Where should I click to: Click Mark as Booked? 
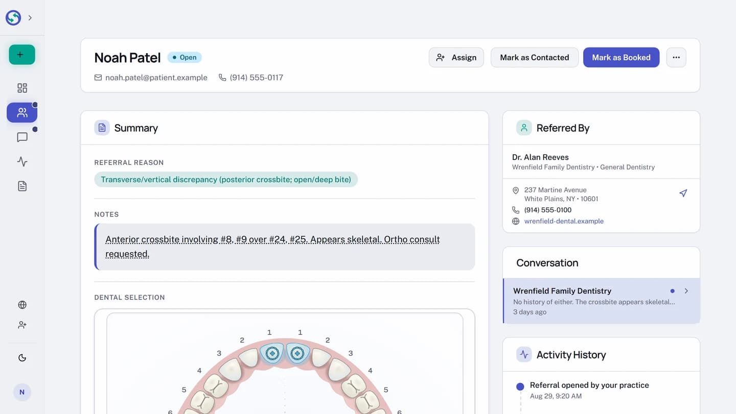point(621,58)
